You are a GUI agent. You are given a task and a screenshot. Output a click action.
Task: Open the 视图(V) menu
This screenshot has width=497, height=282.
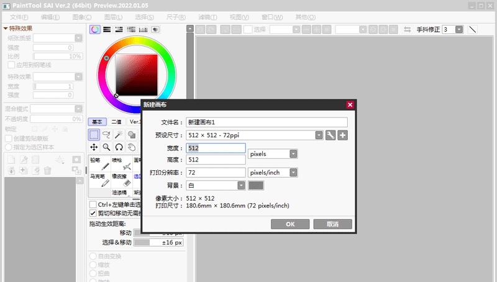[x=239, y=17]
